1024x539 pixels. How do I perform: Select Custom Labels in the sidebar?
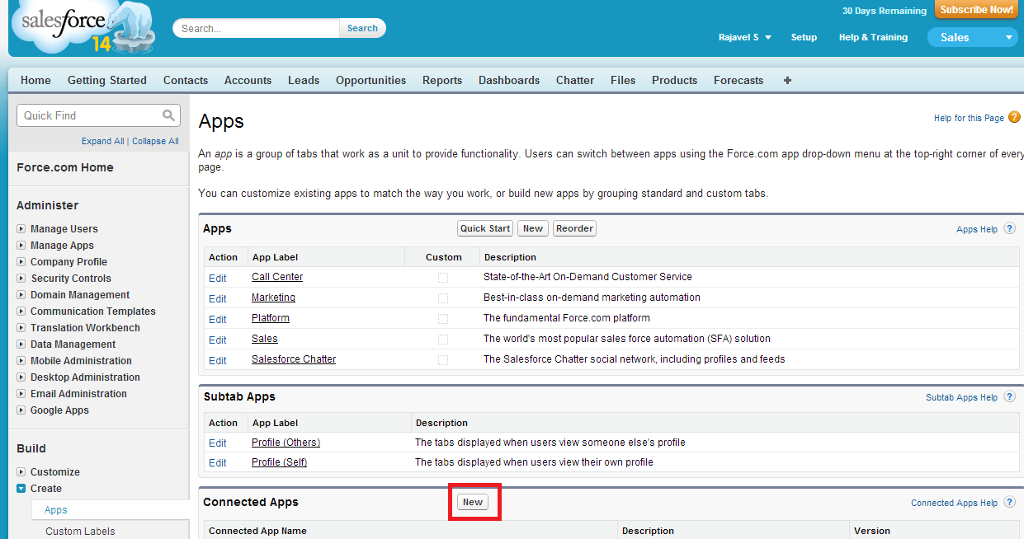point(80,532)
